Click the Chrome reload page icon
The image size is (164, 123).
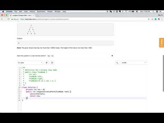[9, 19]
